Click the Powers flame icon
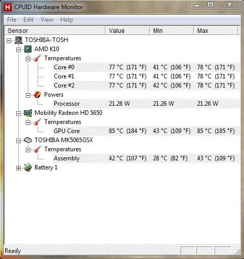244x259 pixels. pos(38,95)
